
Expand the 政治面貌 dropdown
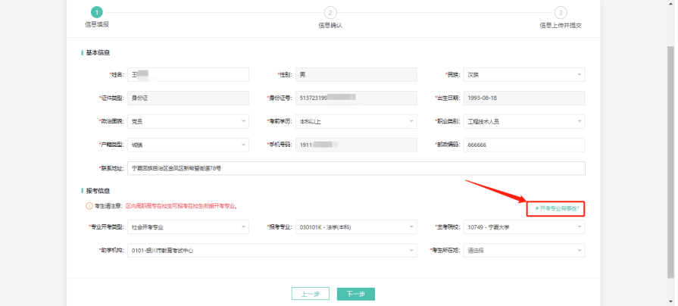click(188, 121)
